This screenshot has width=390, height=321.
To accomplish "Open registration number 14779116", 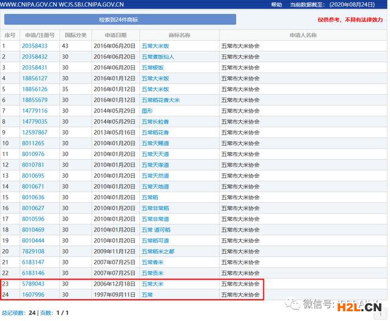I will coord(35,111).
